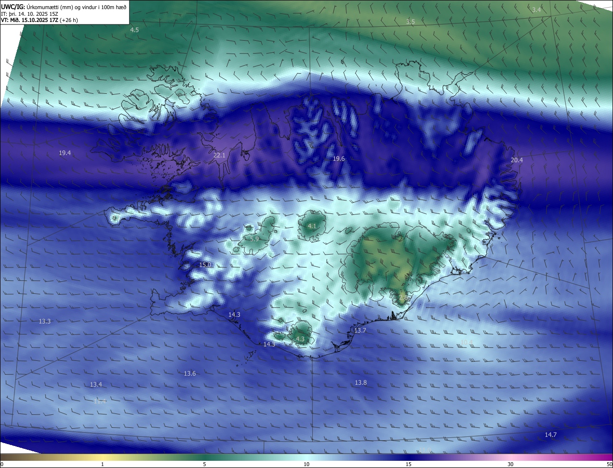
Task: Click the 50 tick on the colour scale
Action: click(x=609, y=464)
